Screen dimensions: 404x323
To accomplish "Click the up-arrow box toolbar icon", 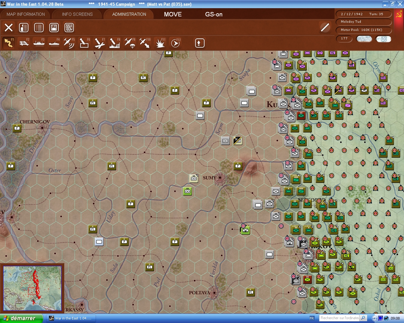I will click(199, 43).
